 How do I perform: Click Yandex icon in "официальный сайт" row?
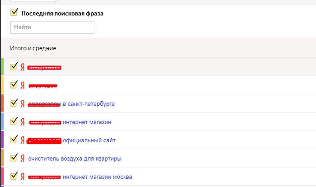[22, 140]
